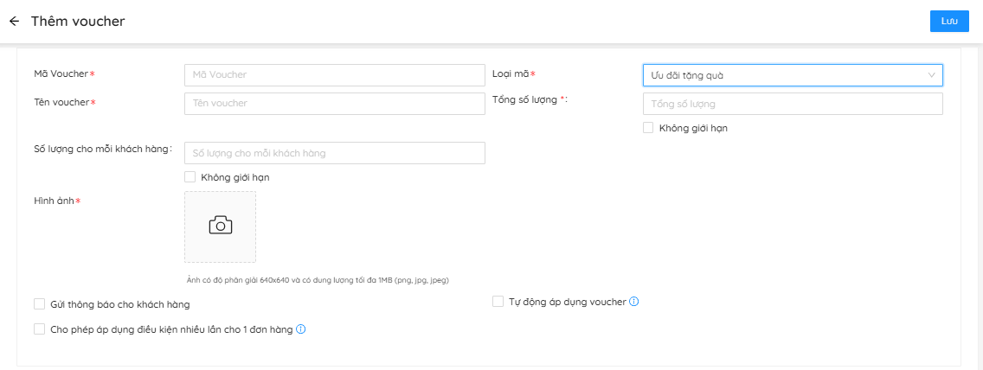This screenshot has height=370, width=983.
Task: Click the 'Hình ảnh' field label
Action: coord(54,201)
